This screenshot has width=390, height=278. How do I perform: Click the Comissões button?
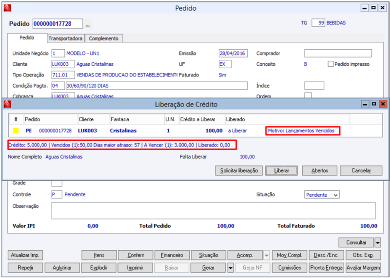point(290,268)
